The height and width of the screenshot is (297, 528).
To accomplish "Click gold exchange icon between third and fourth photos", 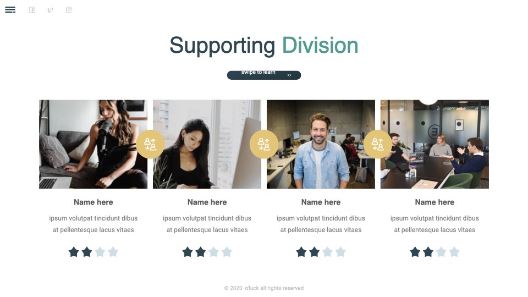I will click(x=377, y=144).
